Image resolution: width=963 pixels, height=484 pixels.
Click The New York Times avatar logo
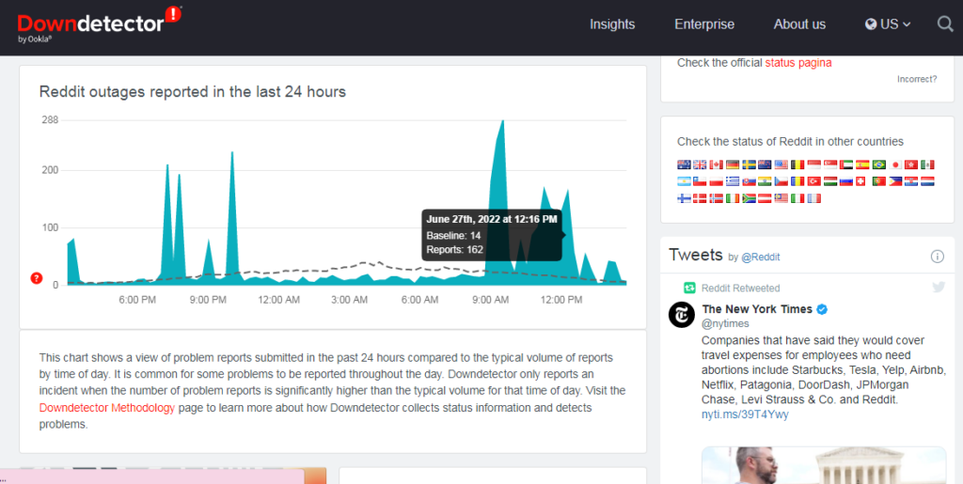(x=681, y=315)
